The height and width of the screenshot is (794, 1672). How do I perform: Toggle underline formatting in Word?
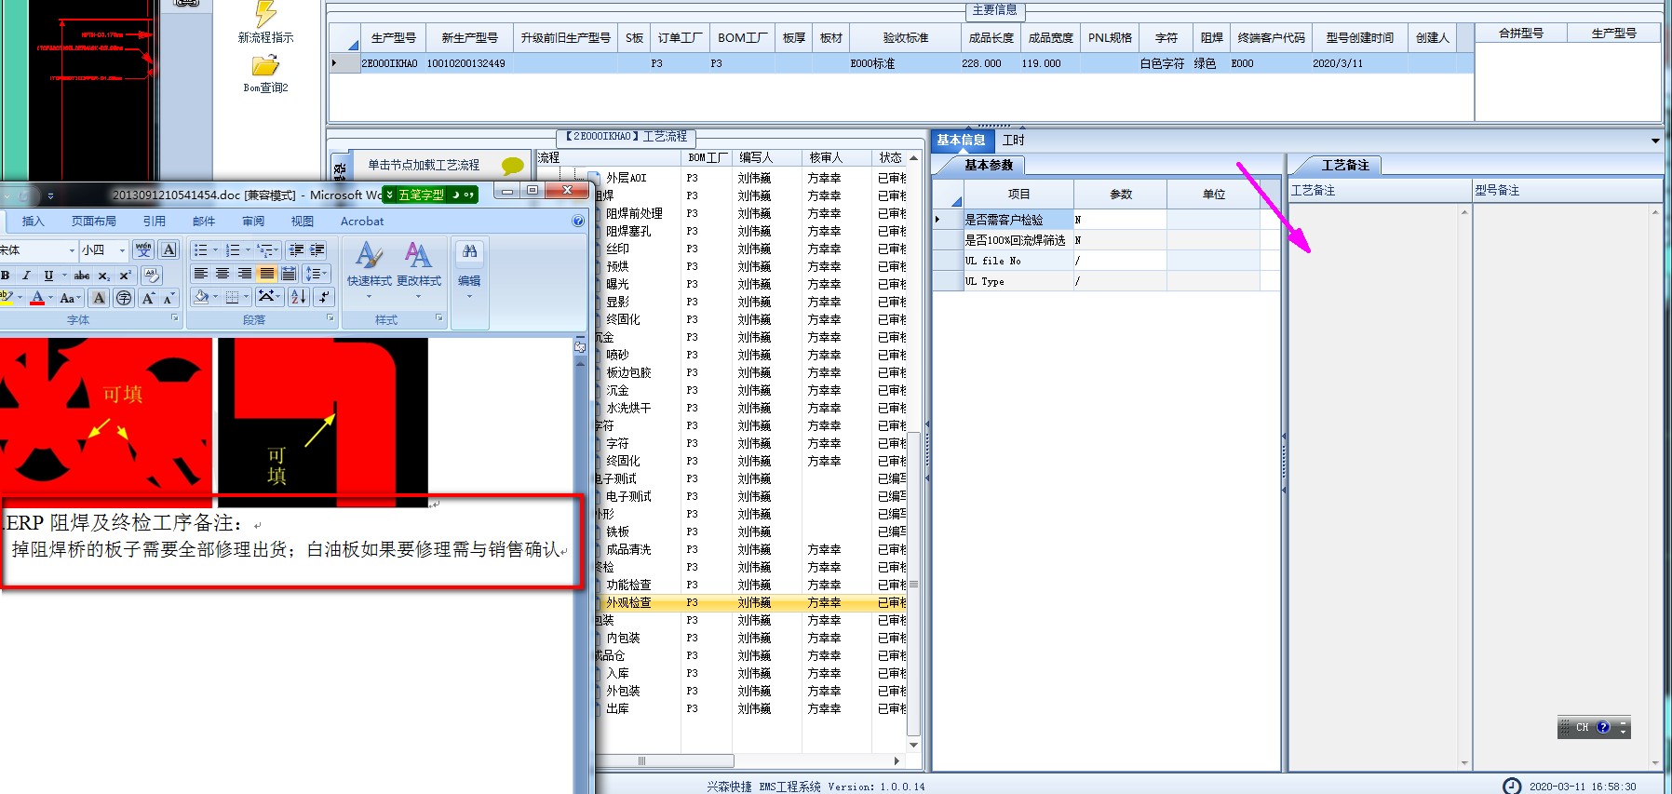tap(48, 276)
